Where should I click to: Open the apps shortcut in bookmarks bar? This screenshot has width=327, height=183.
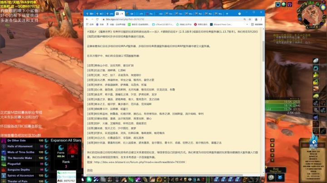tap(90, 24)
